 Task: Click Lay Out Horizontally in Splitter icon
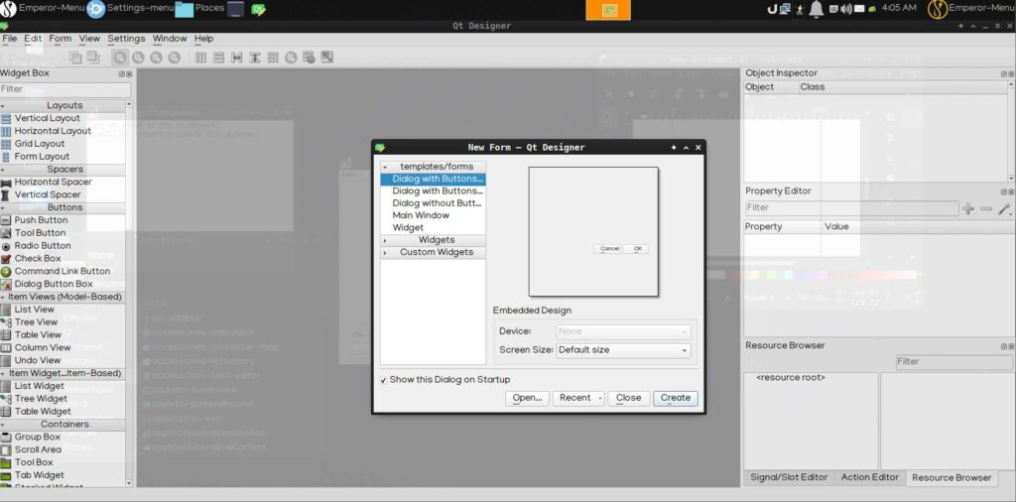(x=236, y=57)
